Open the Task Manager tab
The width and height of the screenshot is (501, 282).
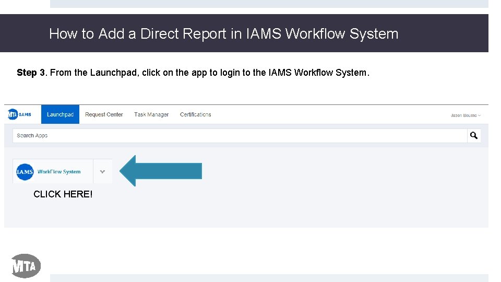coord(151,114)
